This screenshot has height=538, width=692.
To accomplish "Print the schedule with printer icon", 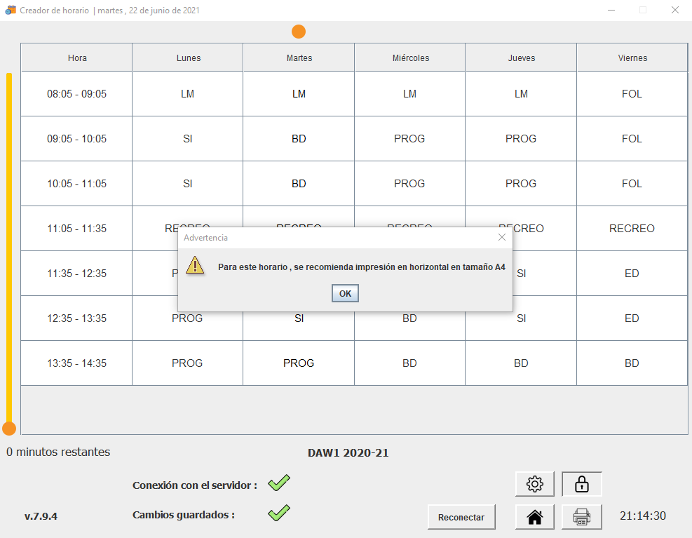I will 581,517.
